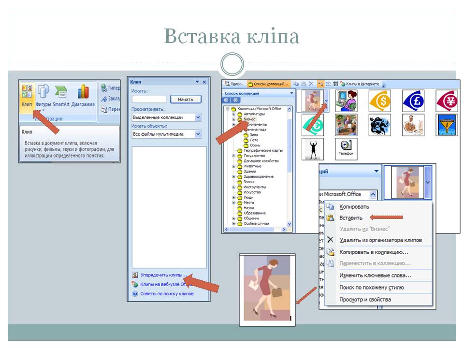Viewport: 464px width, 348px height.
Task: Select the pound sign clip art
Action: 413,101
